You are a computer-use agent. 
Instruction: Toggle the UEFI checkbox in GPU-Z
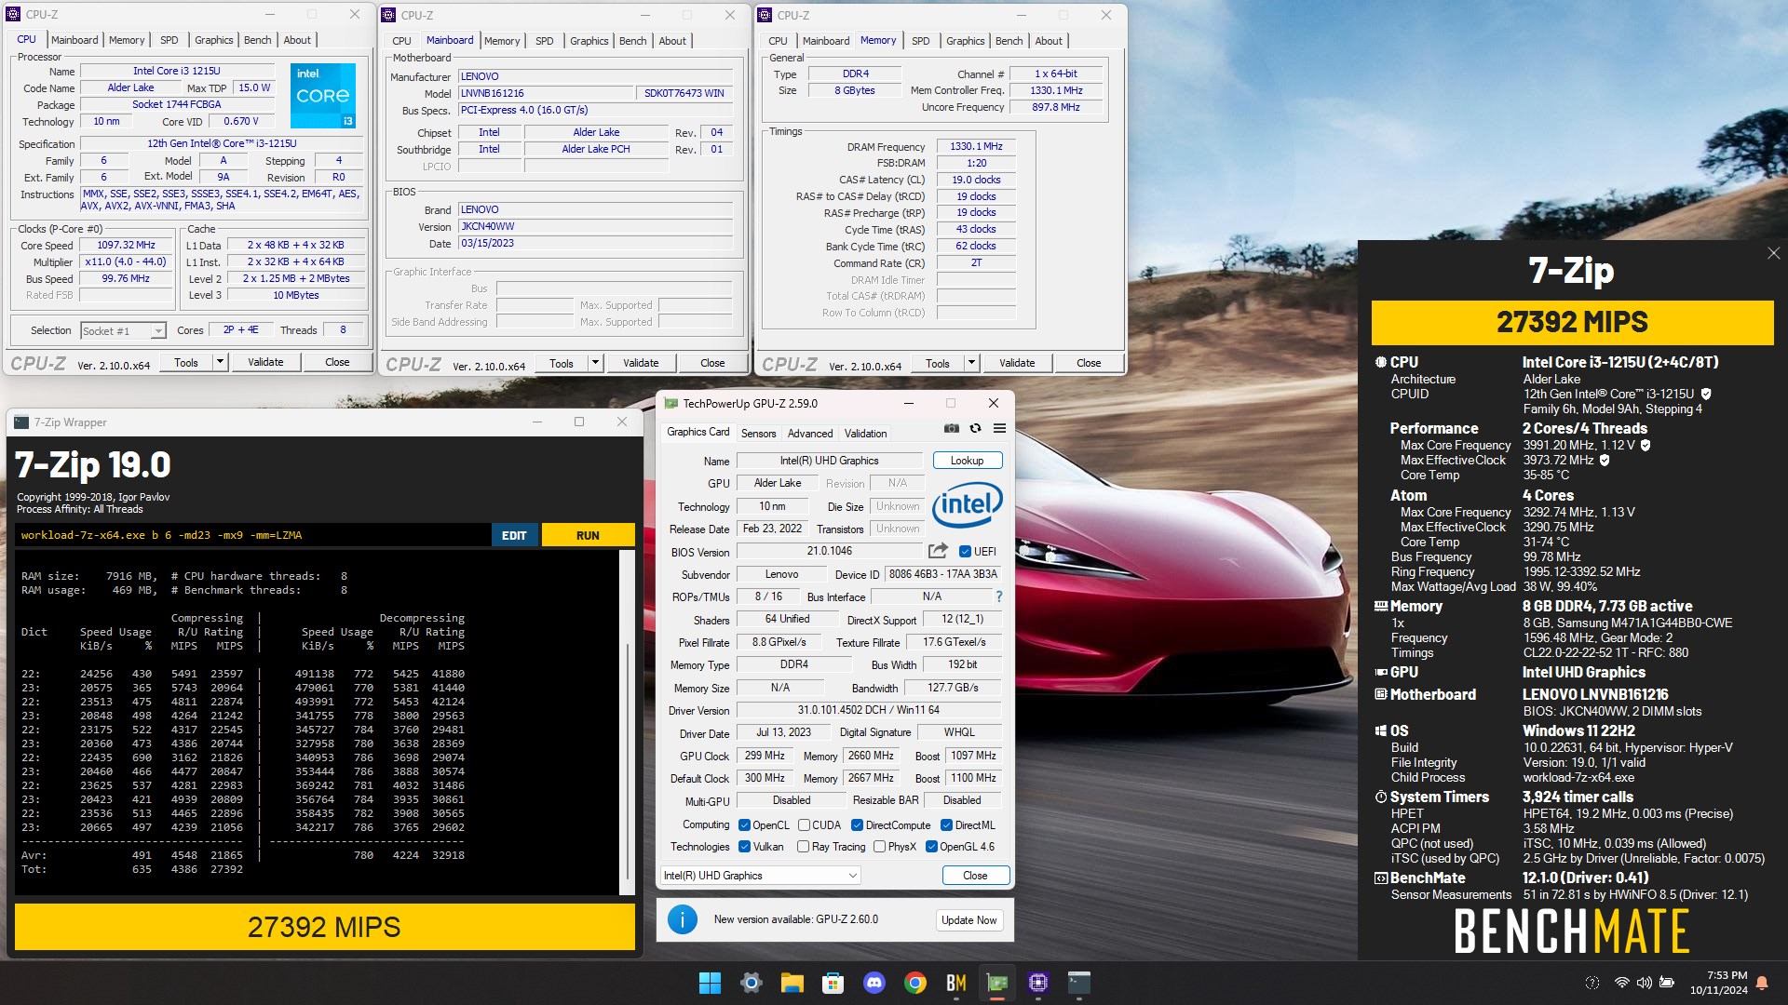[x=966, y=551]
